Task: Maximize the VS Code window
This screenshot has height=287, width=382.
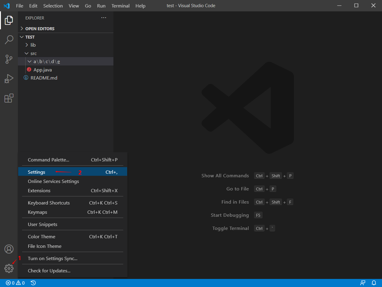Action: (356, 5)
